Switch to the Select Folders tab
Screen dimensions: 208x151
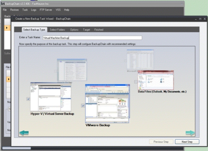click(x=57, y=30)
